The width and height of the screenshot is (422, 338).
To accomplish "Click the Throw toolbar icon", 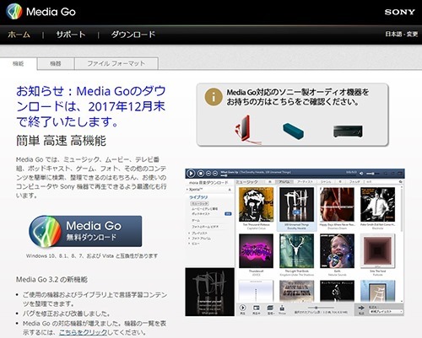I will tap(282, 308).
